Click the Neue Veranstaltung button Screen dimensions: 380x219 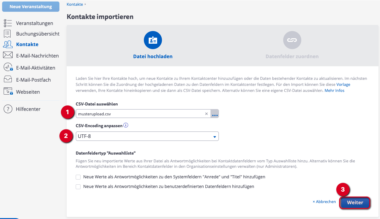(31, 7)
